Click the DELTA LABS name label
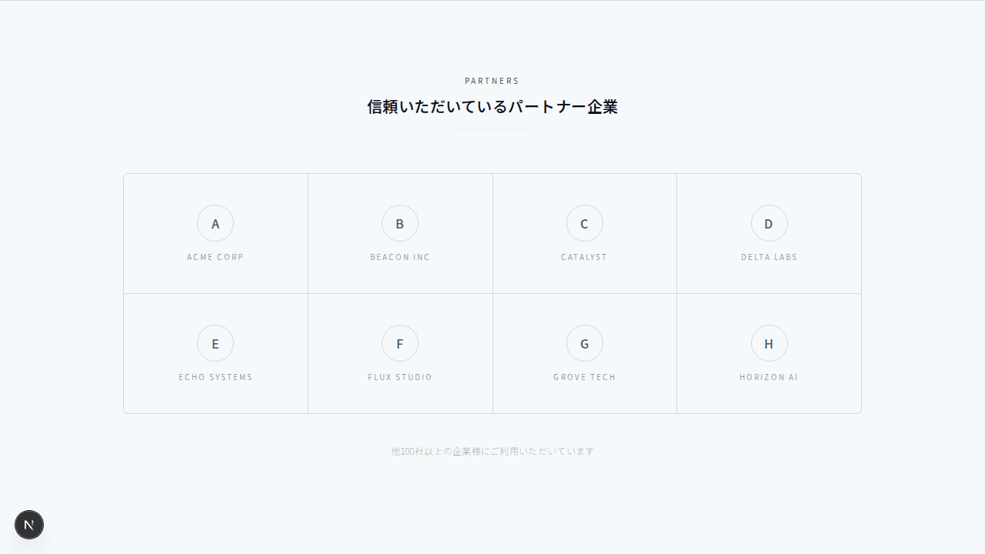The height and width of the screenshot is (554, 985). click(x=770, y=257)
